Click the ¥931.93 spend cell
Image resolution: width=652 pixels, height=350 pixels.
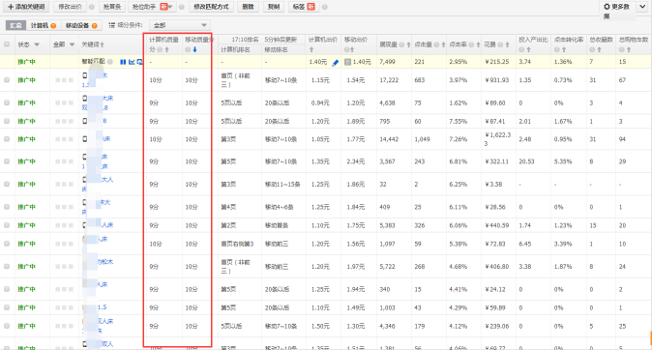point(496,80)
